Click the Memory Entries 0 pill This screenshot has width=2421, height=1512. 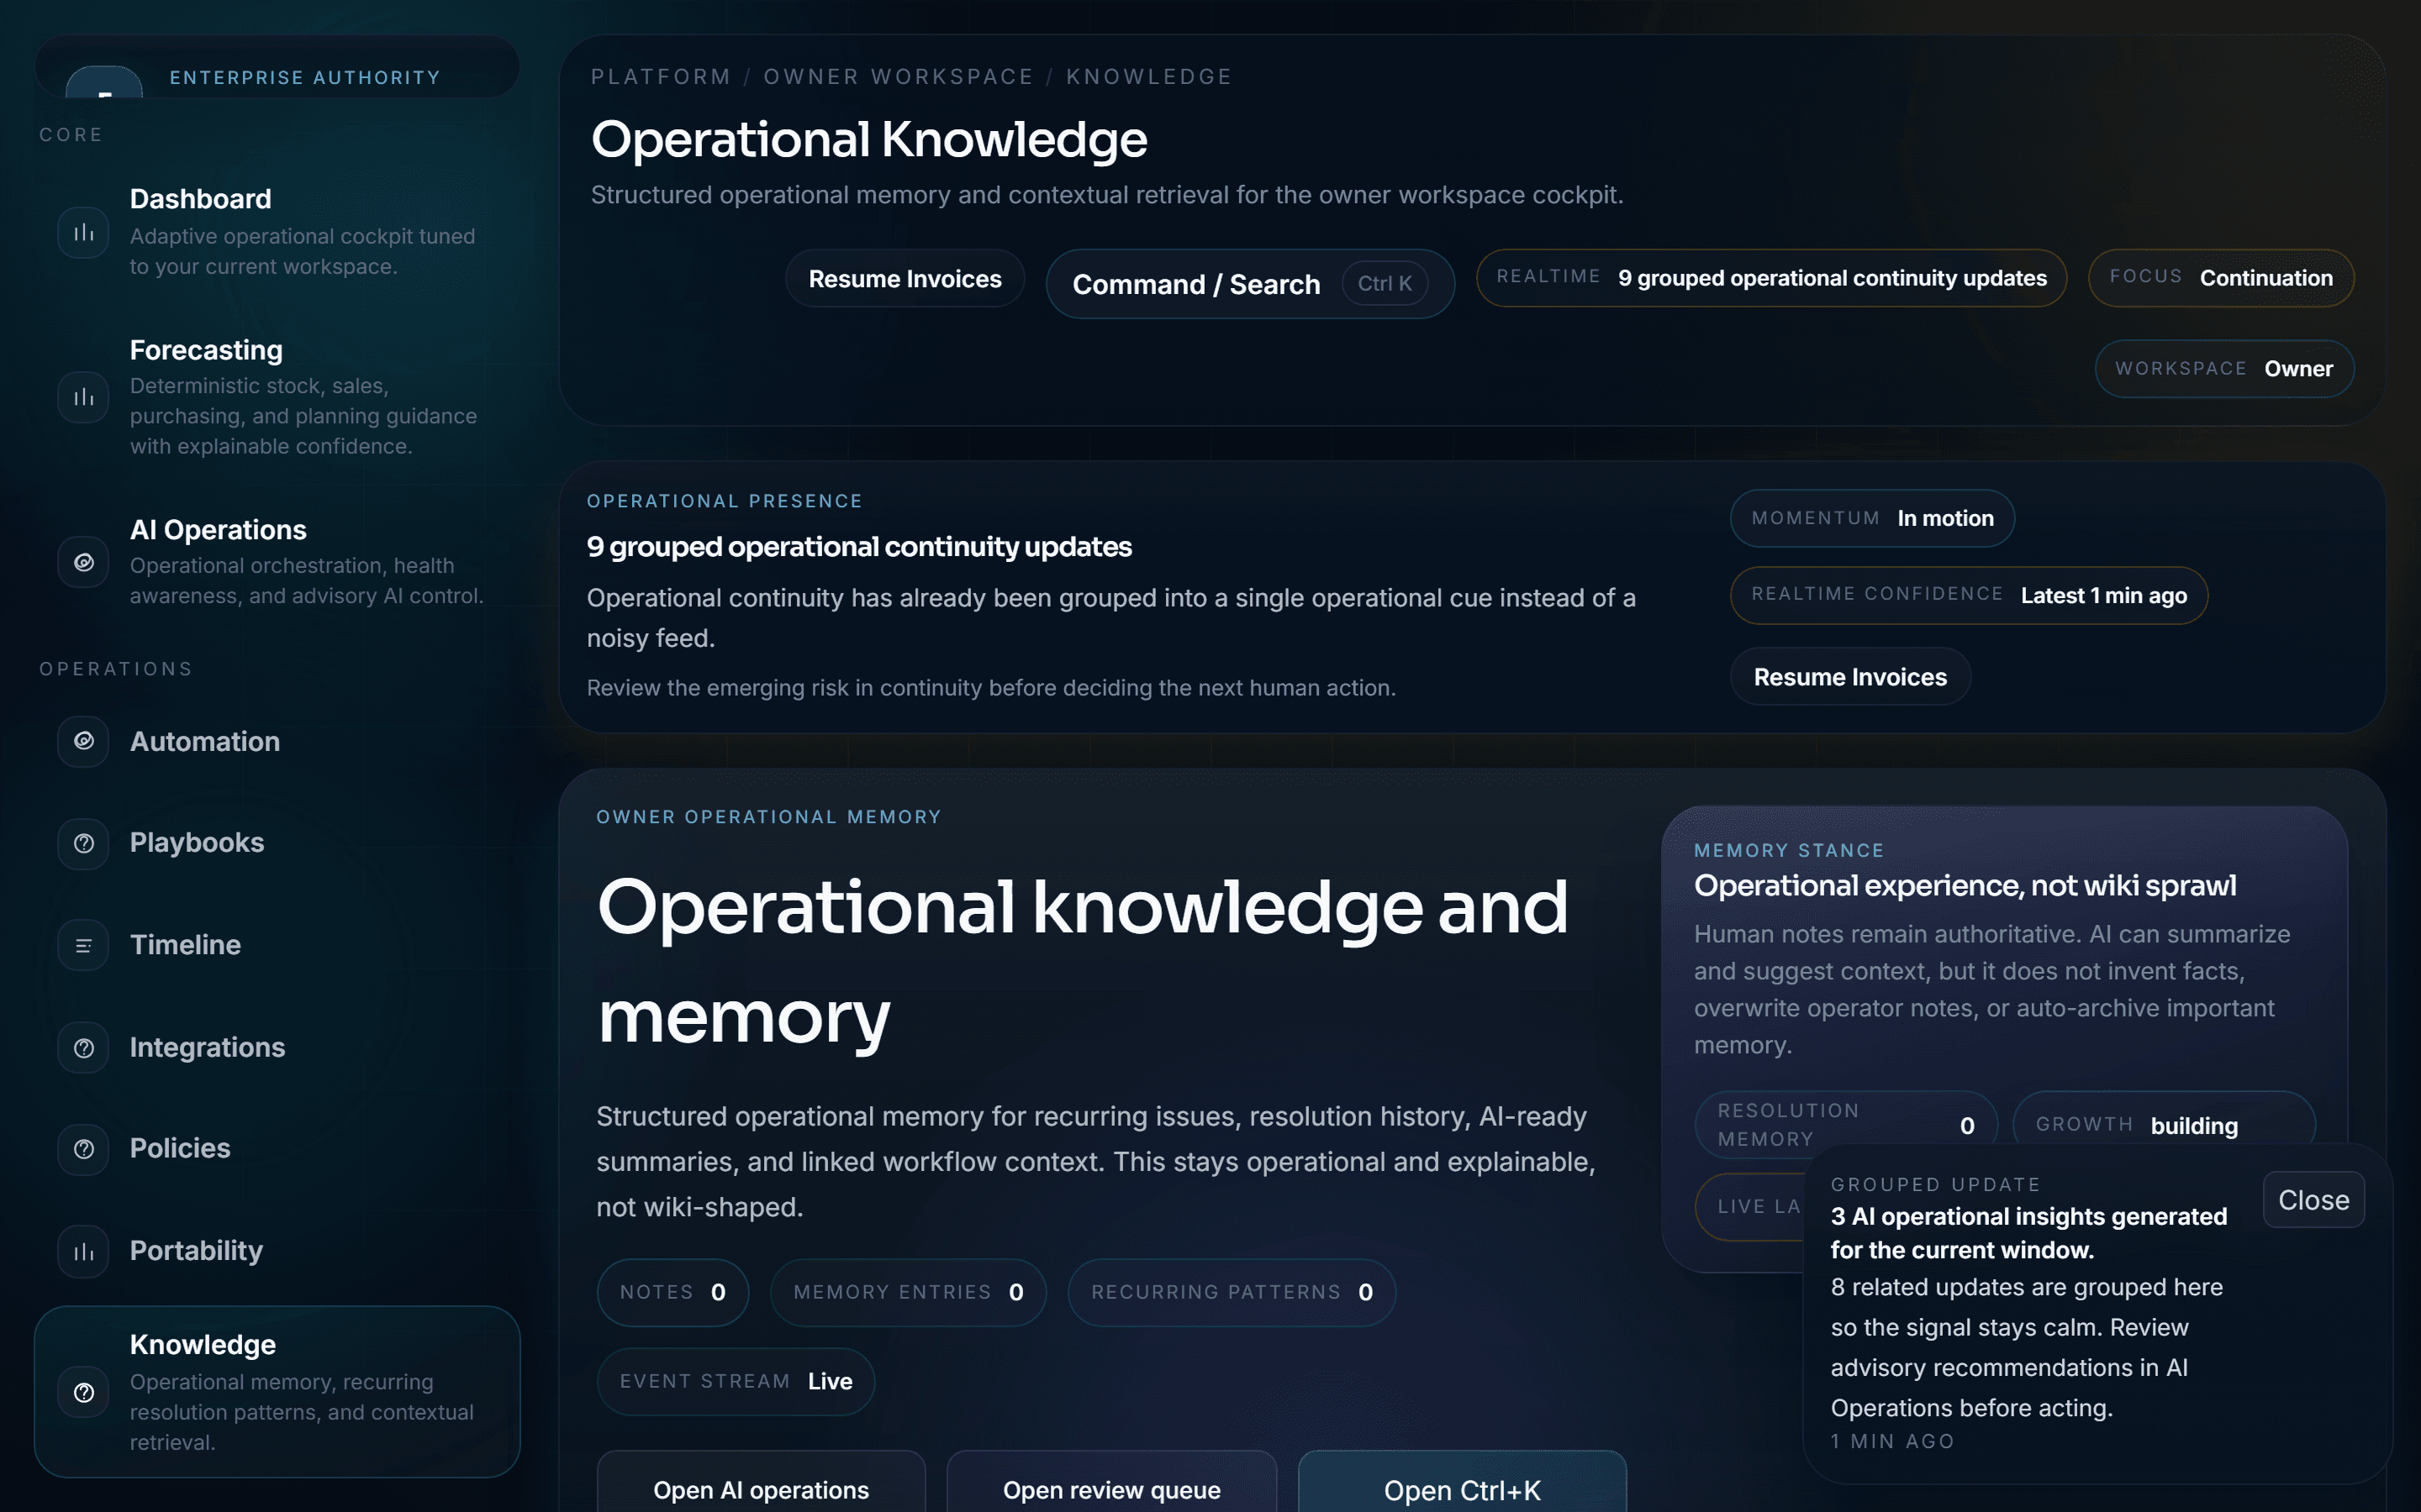(x=907, y=1292)
